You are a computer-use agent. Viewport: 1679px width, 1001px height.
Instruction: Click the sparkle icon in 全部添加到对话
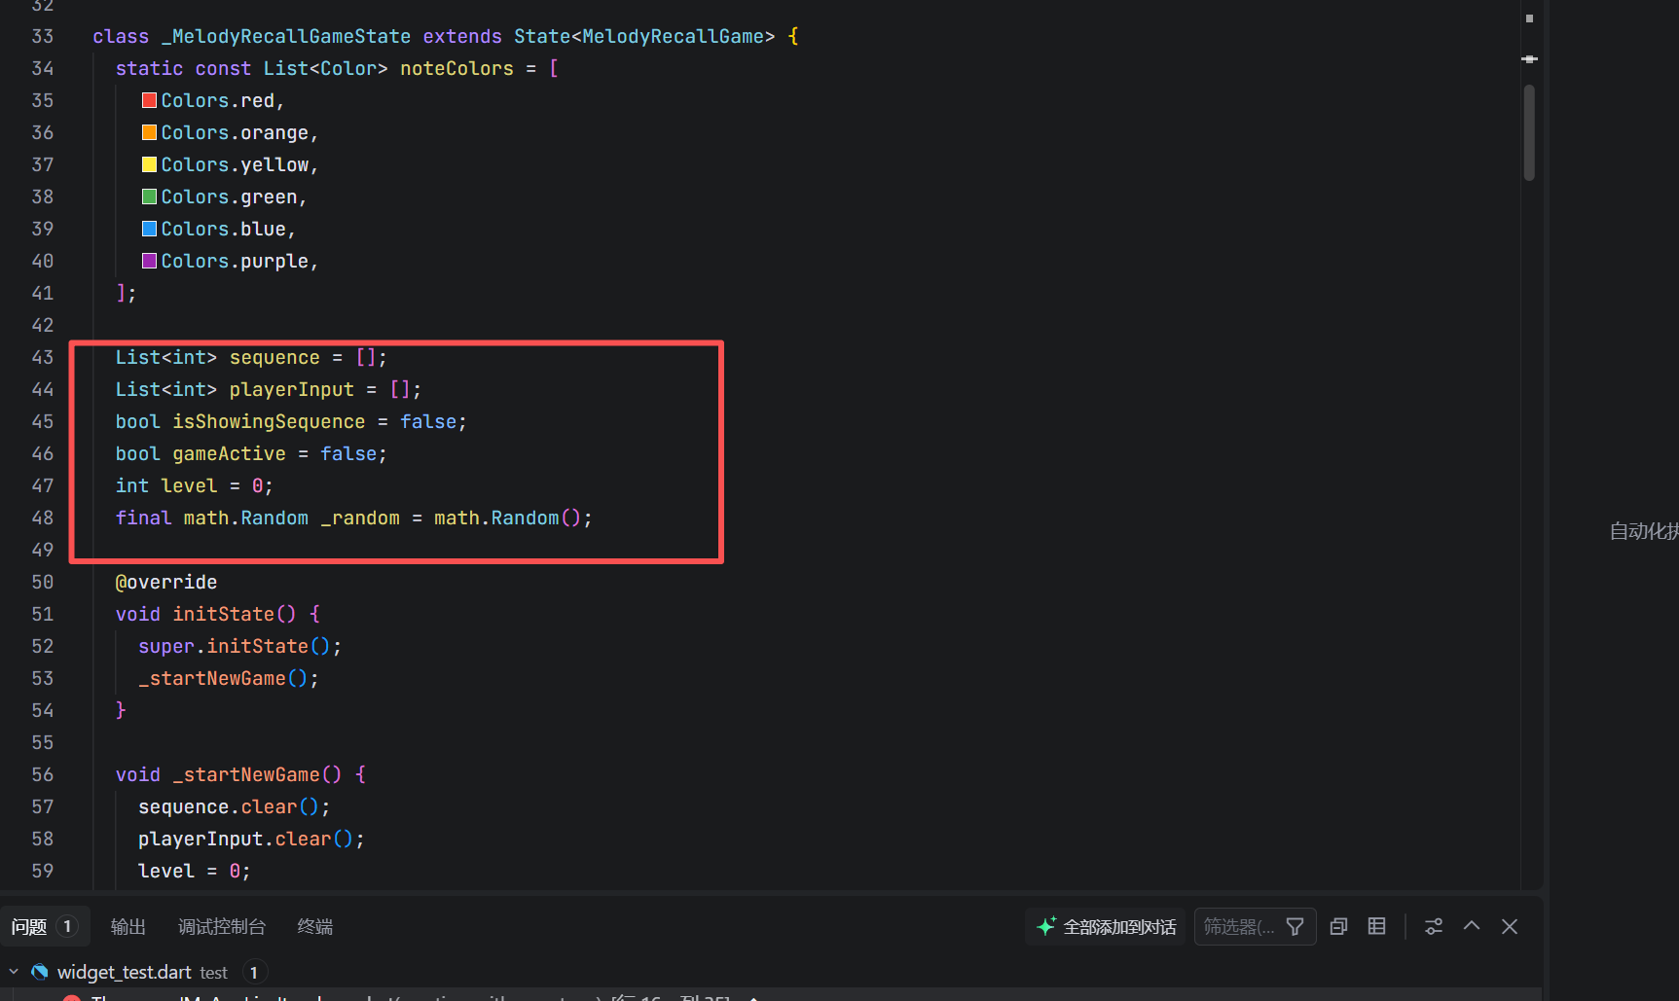(x=1046, y=927)
